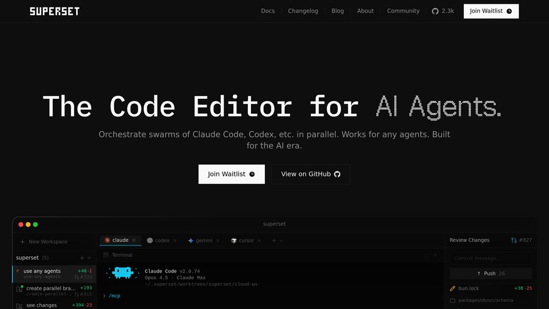The height and width of the screenshot is (309, 549).
Task: Open the Changelog page
Action: (x=303, y=11)
